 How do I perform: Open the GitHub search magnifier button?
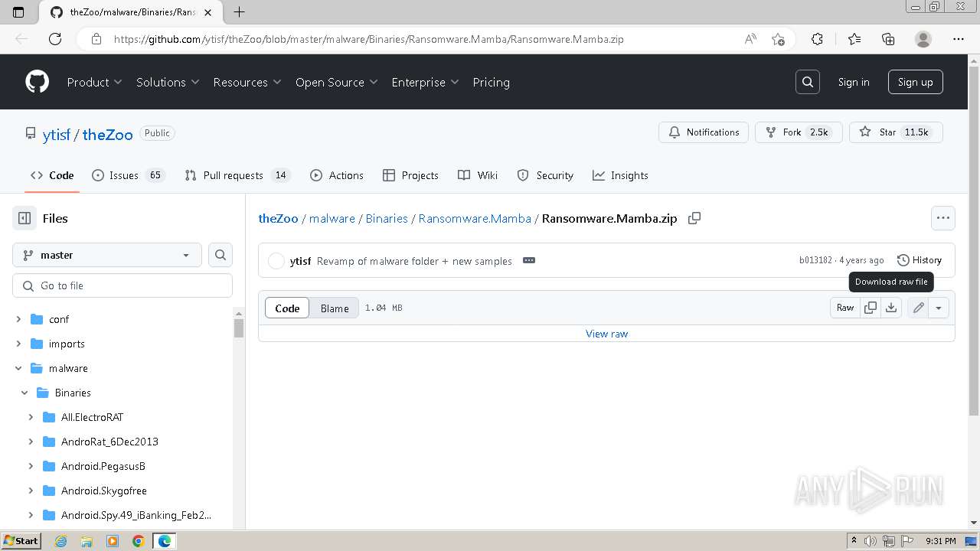pyautogui.click(x=808, y=82)
